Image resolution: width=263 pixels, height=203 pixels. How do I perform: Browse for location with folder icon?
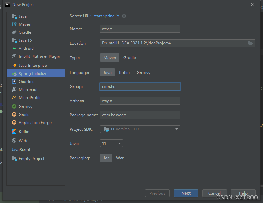click(250, 43)
